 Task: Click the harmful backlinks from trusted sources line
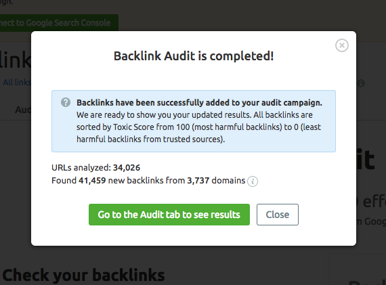(150, 139)
